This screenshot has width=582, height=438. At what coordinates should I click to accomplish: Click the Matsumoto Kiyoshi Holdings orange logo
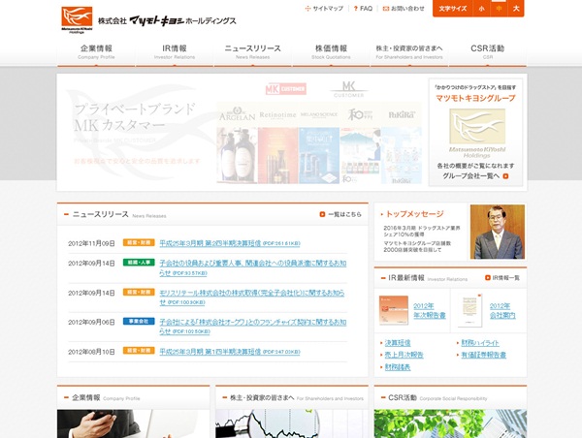pyautogui.click(x=77, y=19)
